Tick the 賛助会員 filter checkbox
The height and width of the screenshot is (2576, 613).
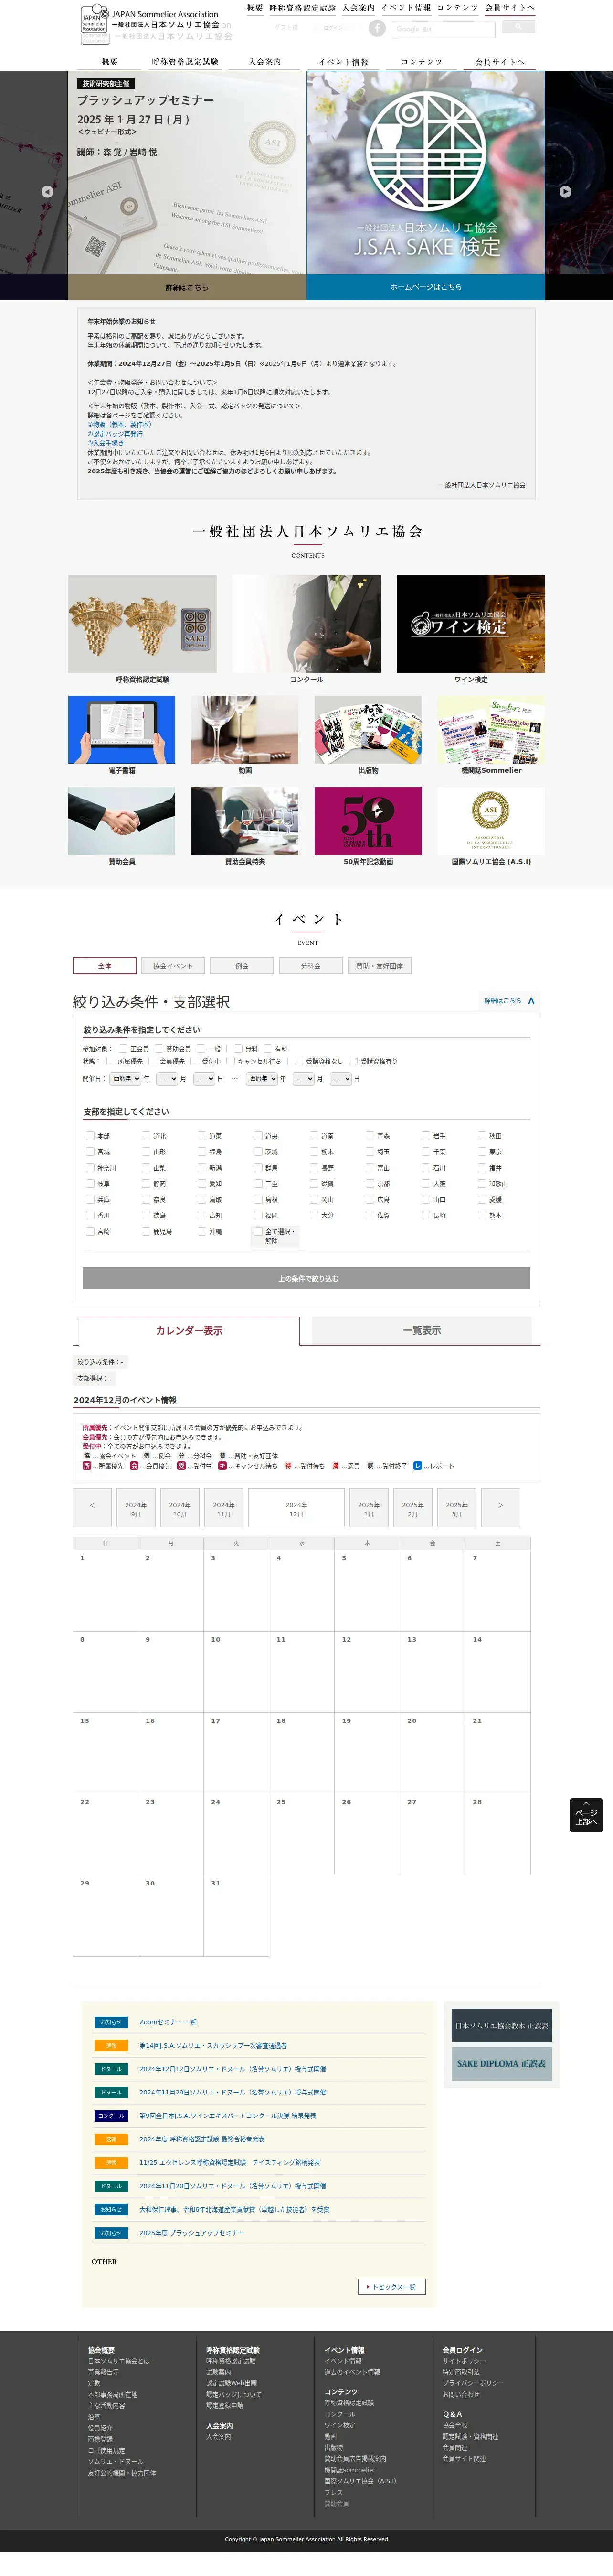click(x=159, y=1049)
